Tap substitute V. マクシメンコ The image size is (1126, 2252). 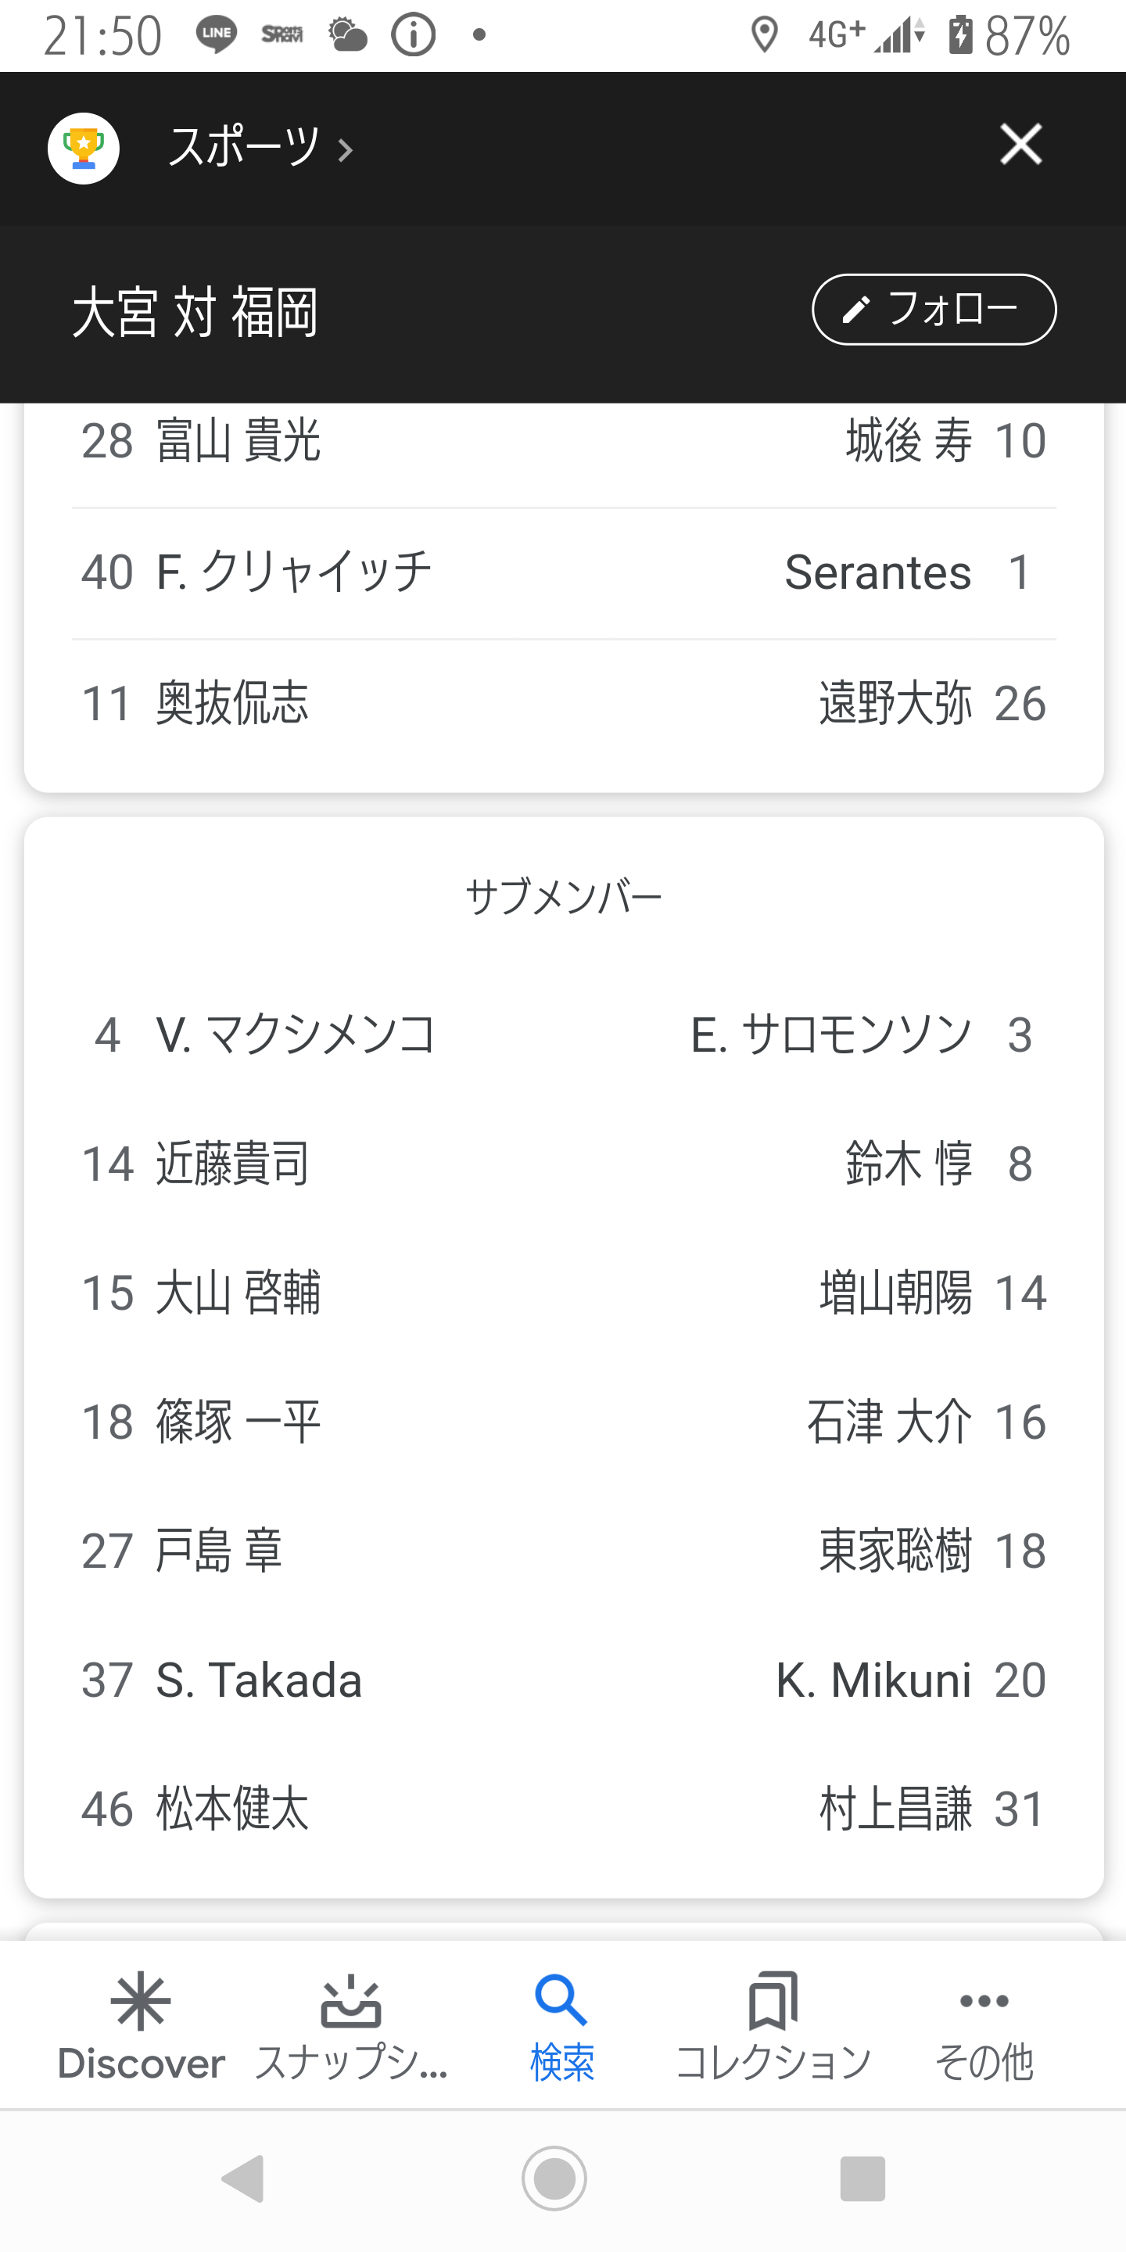pos(295,1035)
